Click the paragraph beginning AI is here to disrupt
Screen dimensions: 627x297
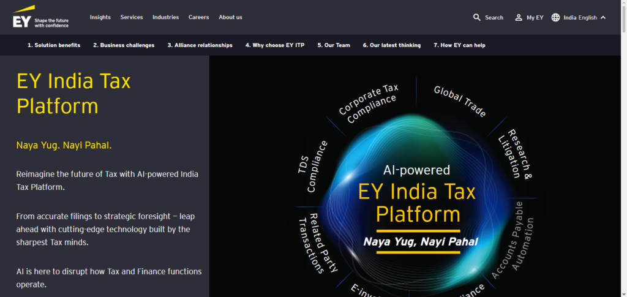(109, 278)
